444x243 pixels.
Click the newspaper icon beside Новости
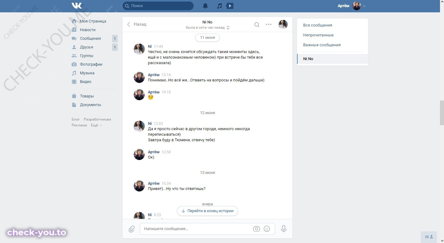[x=74, y=30]
